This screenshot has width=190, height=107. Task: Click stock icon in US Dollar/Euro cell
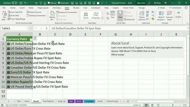pos(8,49)
